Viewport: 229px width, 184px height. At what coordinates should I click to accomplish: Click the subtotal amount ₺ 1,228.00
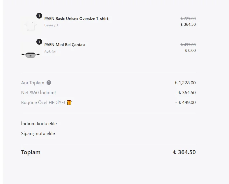coord(185,83)
